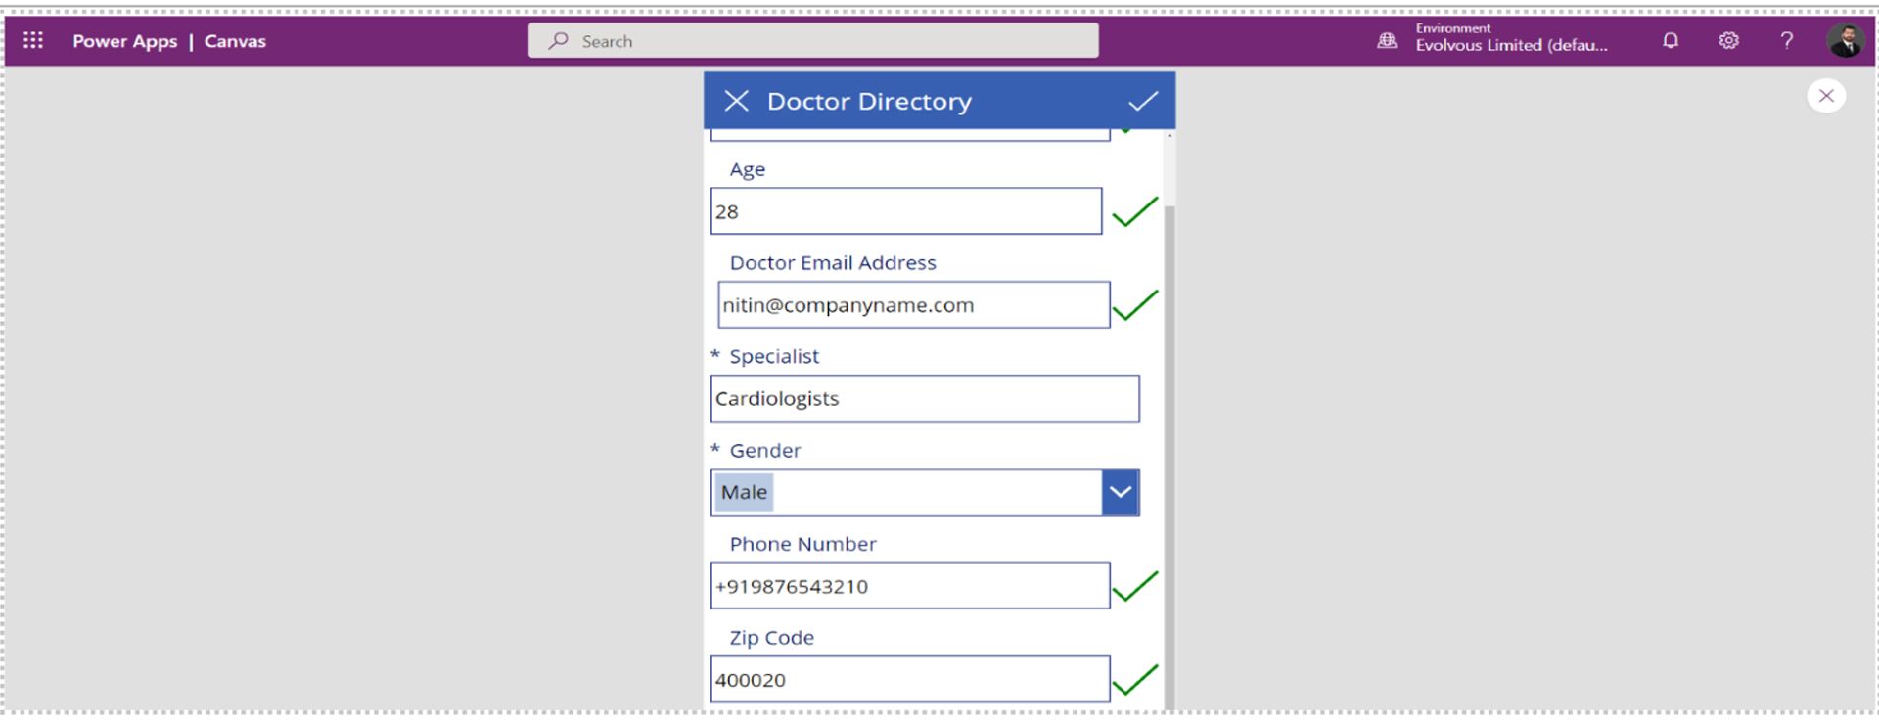Open Evolvous Limited environment selector
Image resolution: width=1879 pixels, height=722 pixels.
coord(1510,45)
